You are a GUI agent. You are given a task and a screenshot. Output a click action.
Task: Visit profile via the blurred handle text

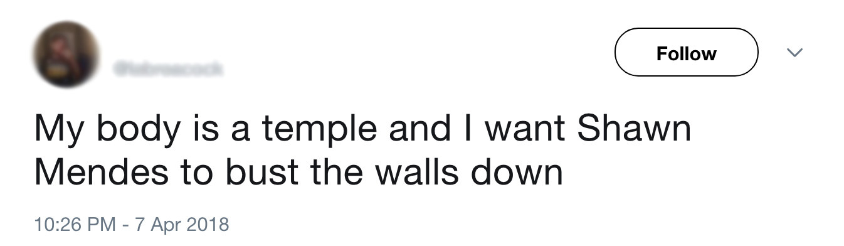167,68
